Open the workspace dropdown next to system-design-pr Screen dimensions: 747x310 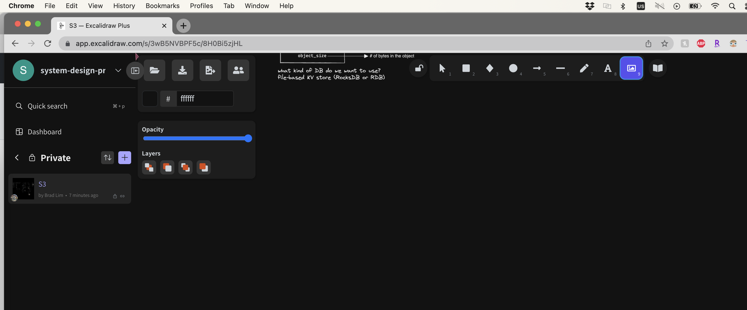(x=118, y=70)
